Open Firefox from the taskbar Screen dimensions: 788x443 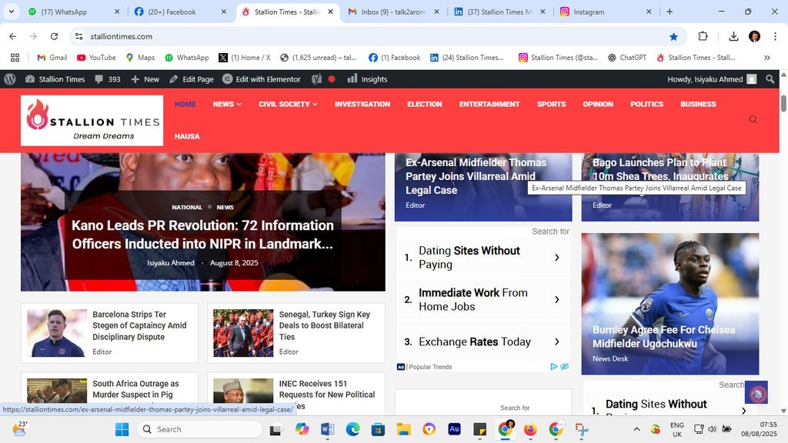[x=530, y=429]
